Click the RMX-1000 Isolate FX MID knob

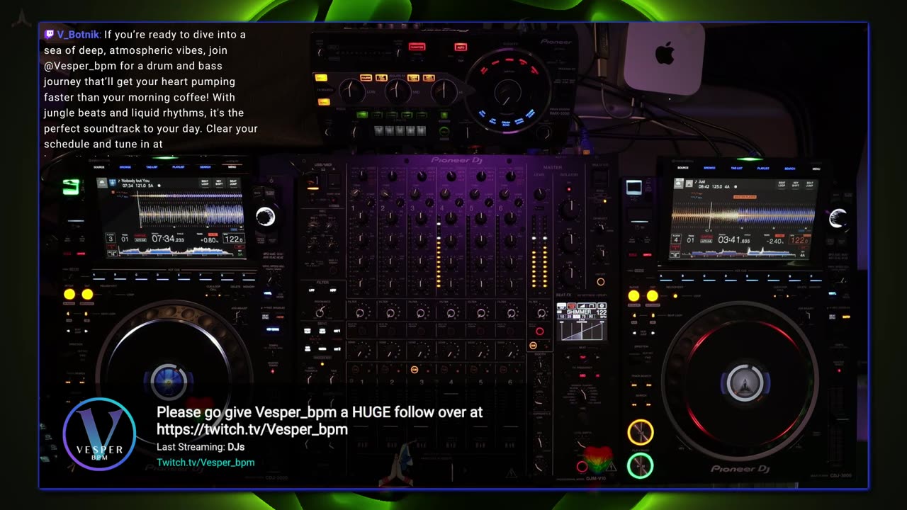[x=398, y=91]
